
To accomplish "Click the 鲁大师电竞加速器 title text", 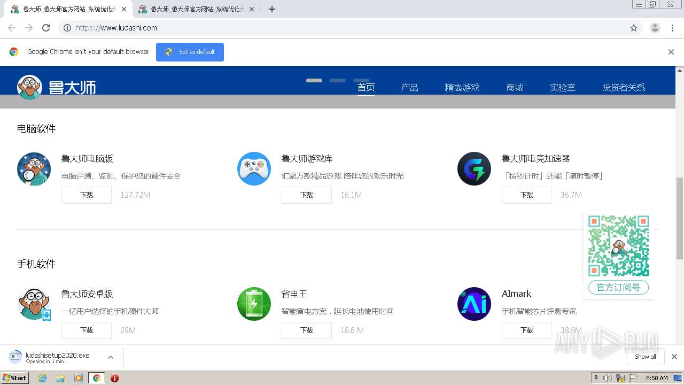I will pos(536,159).
